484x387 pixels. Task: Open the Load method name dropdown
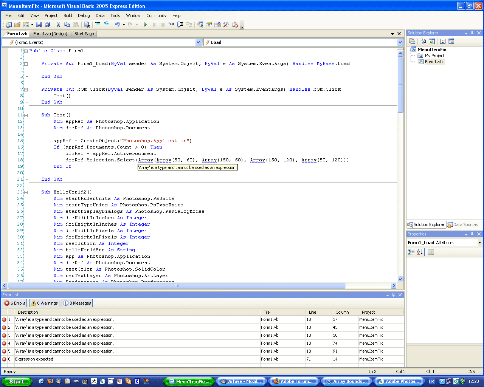pyautogui.click(x=400, y=42)
